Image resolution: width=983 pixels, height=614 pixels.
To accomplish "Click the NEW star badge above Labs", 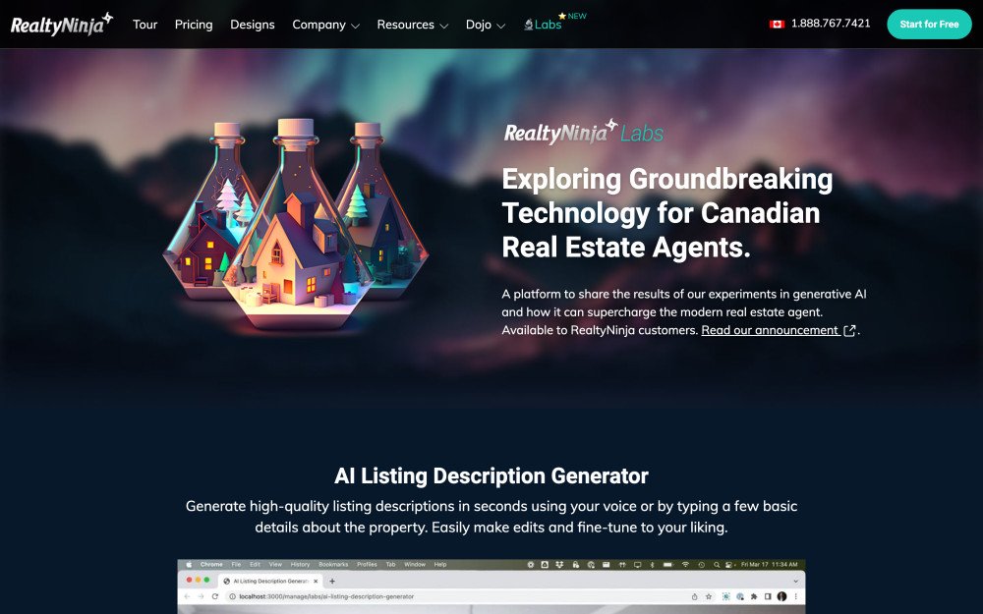I will click(572, 16).
